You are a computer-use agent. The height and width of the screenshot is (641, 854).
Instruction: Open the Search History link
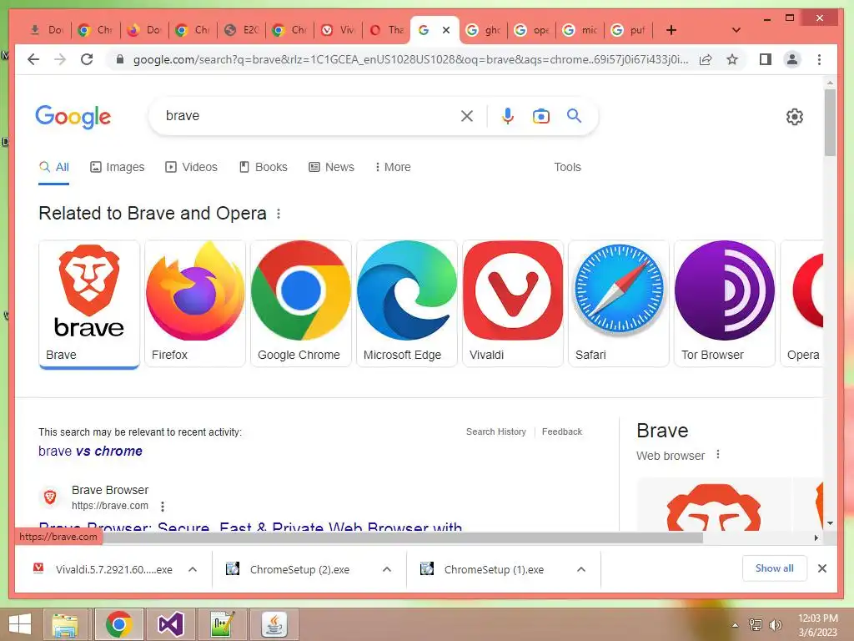(x=496, y=432)
